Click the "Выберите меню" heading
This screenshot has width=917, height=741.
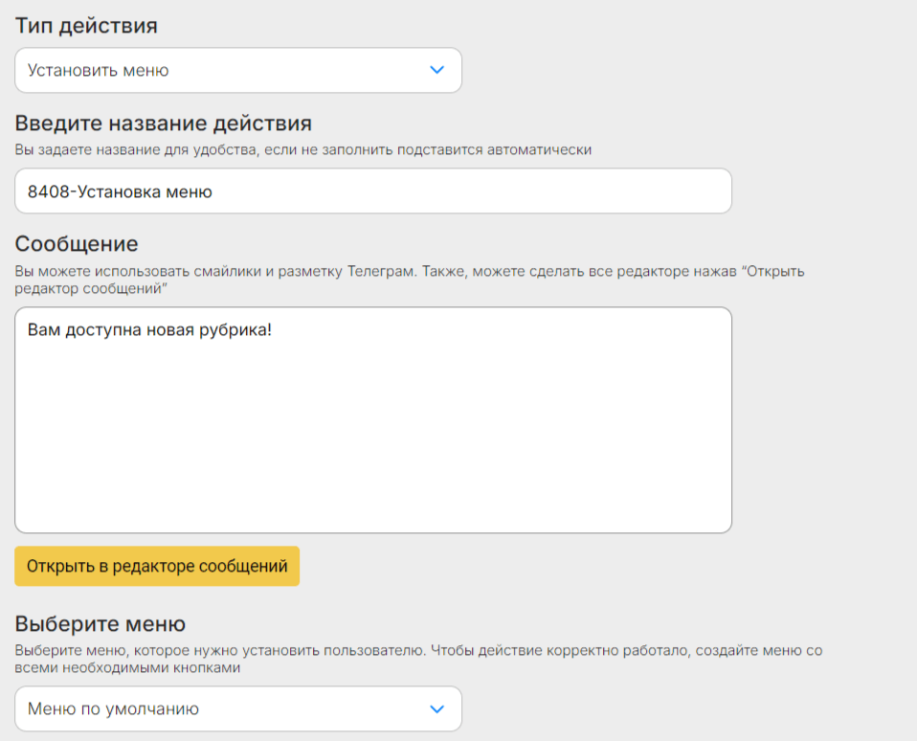[x=100, y=624]
